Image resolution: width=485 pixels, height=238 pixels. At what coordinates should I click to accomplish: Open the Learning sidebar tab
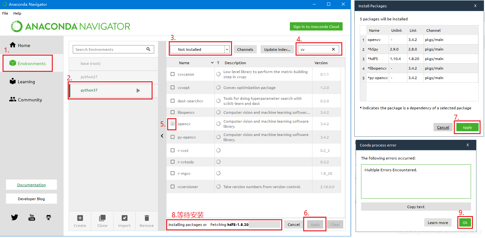[x=22, y=81]
